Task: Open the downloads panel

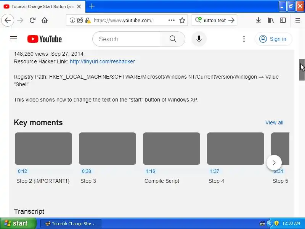Action: coord(258,20)
